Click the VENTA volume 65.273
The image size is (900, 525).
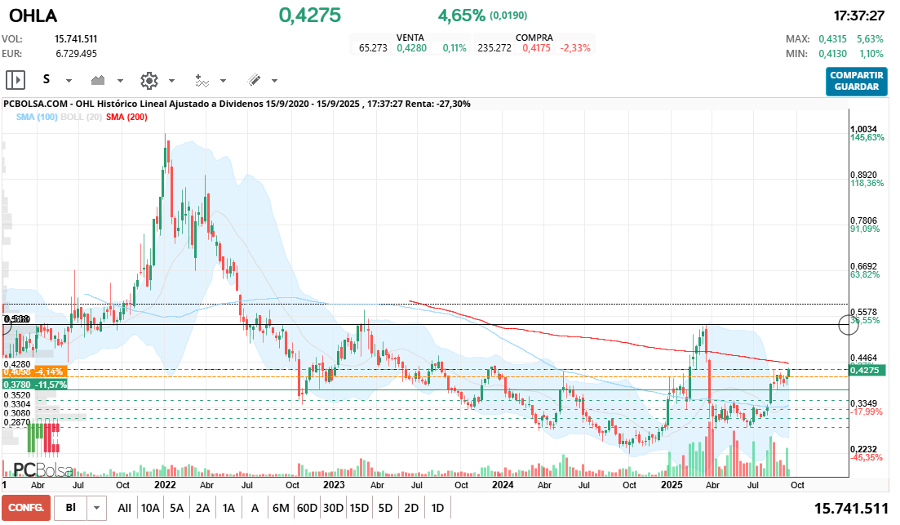[x=373, y=48]
